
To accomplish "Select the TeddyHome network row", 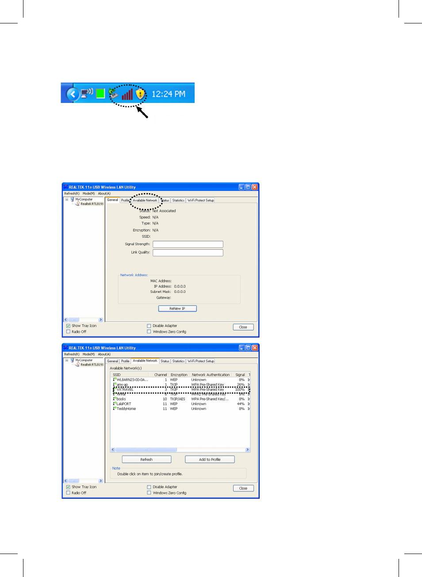I will point(180,409).
